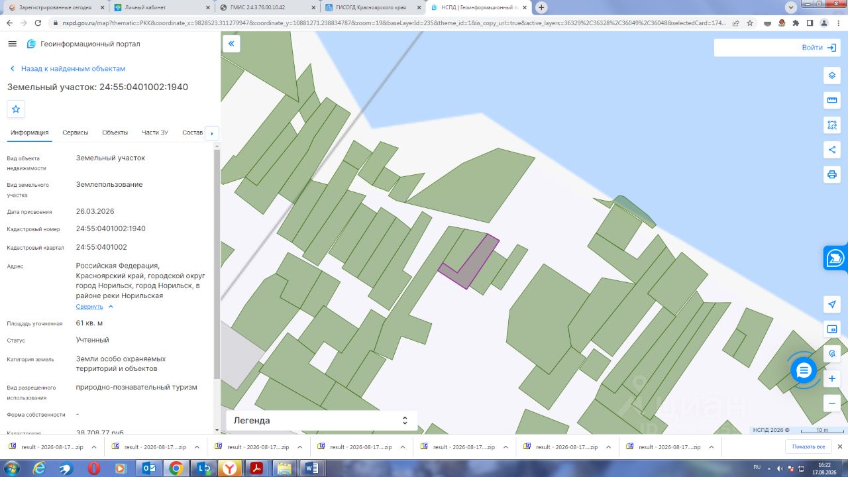Screen dimensions: 848x477
Task: Locate my position on map
Action: click(x=832, y=304)
